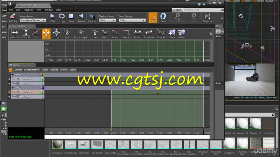Open the Playback Speed 100% dropdown
Viewport: 280px width, 157px height.
click(107, 21)
